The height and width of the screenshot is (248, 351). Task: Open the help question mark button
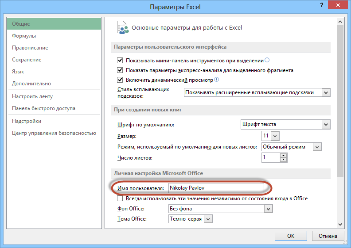322,5
